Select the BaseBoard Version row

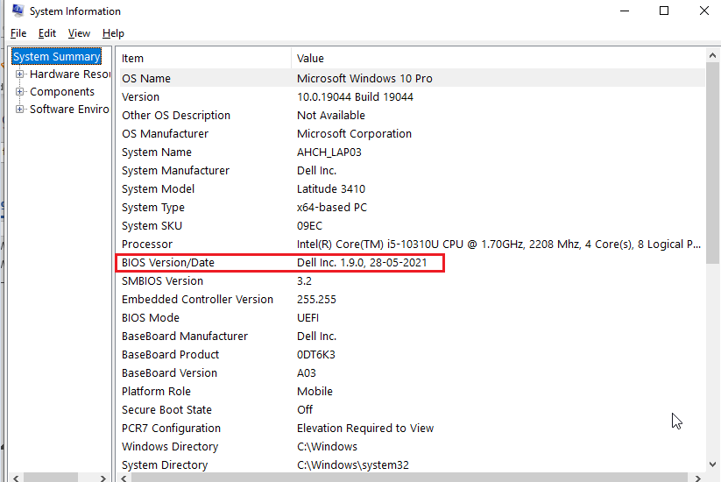coord(412,373)
